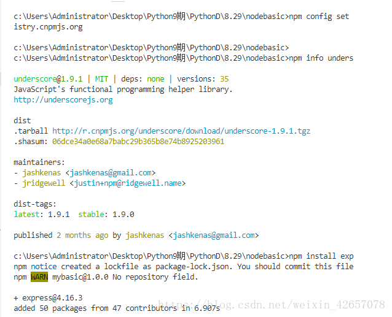The height and width of the screenshot is (317, 392).
Task: Click the first jashkenas@gmail.com maintainer email
Action: (x=111, y=172)
